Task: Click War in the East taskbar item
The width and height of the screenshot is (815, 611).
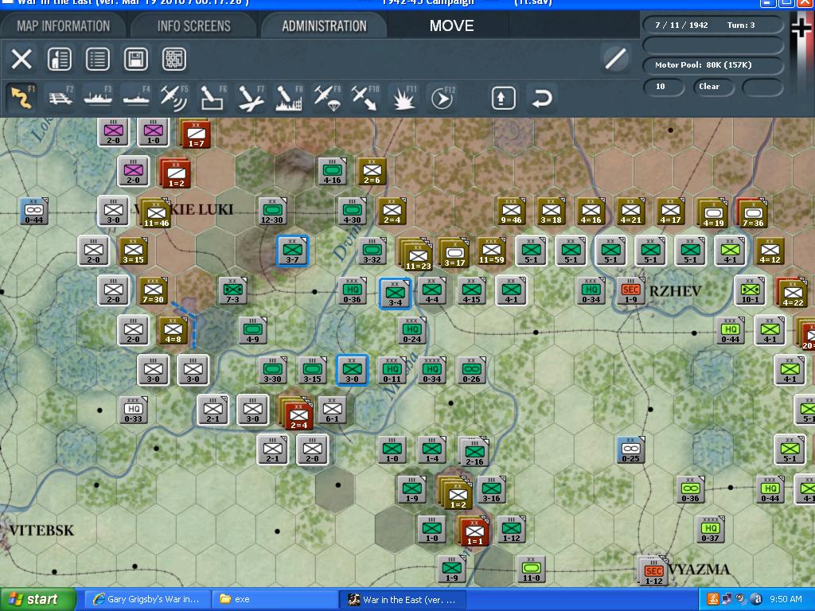Action: 403,600
